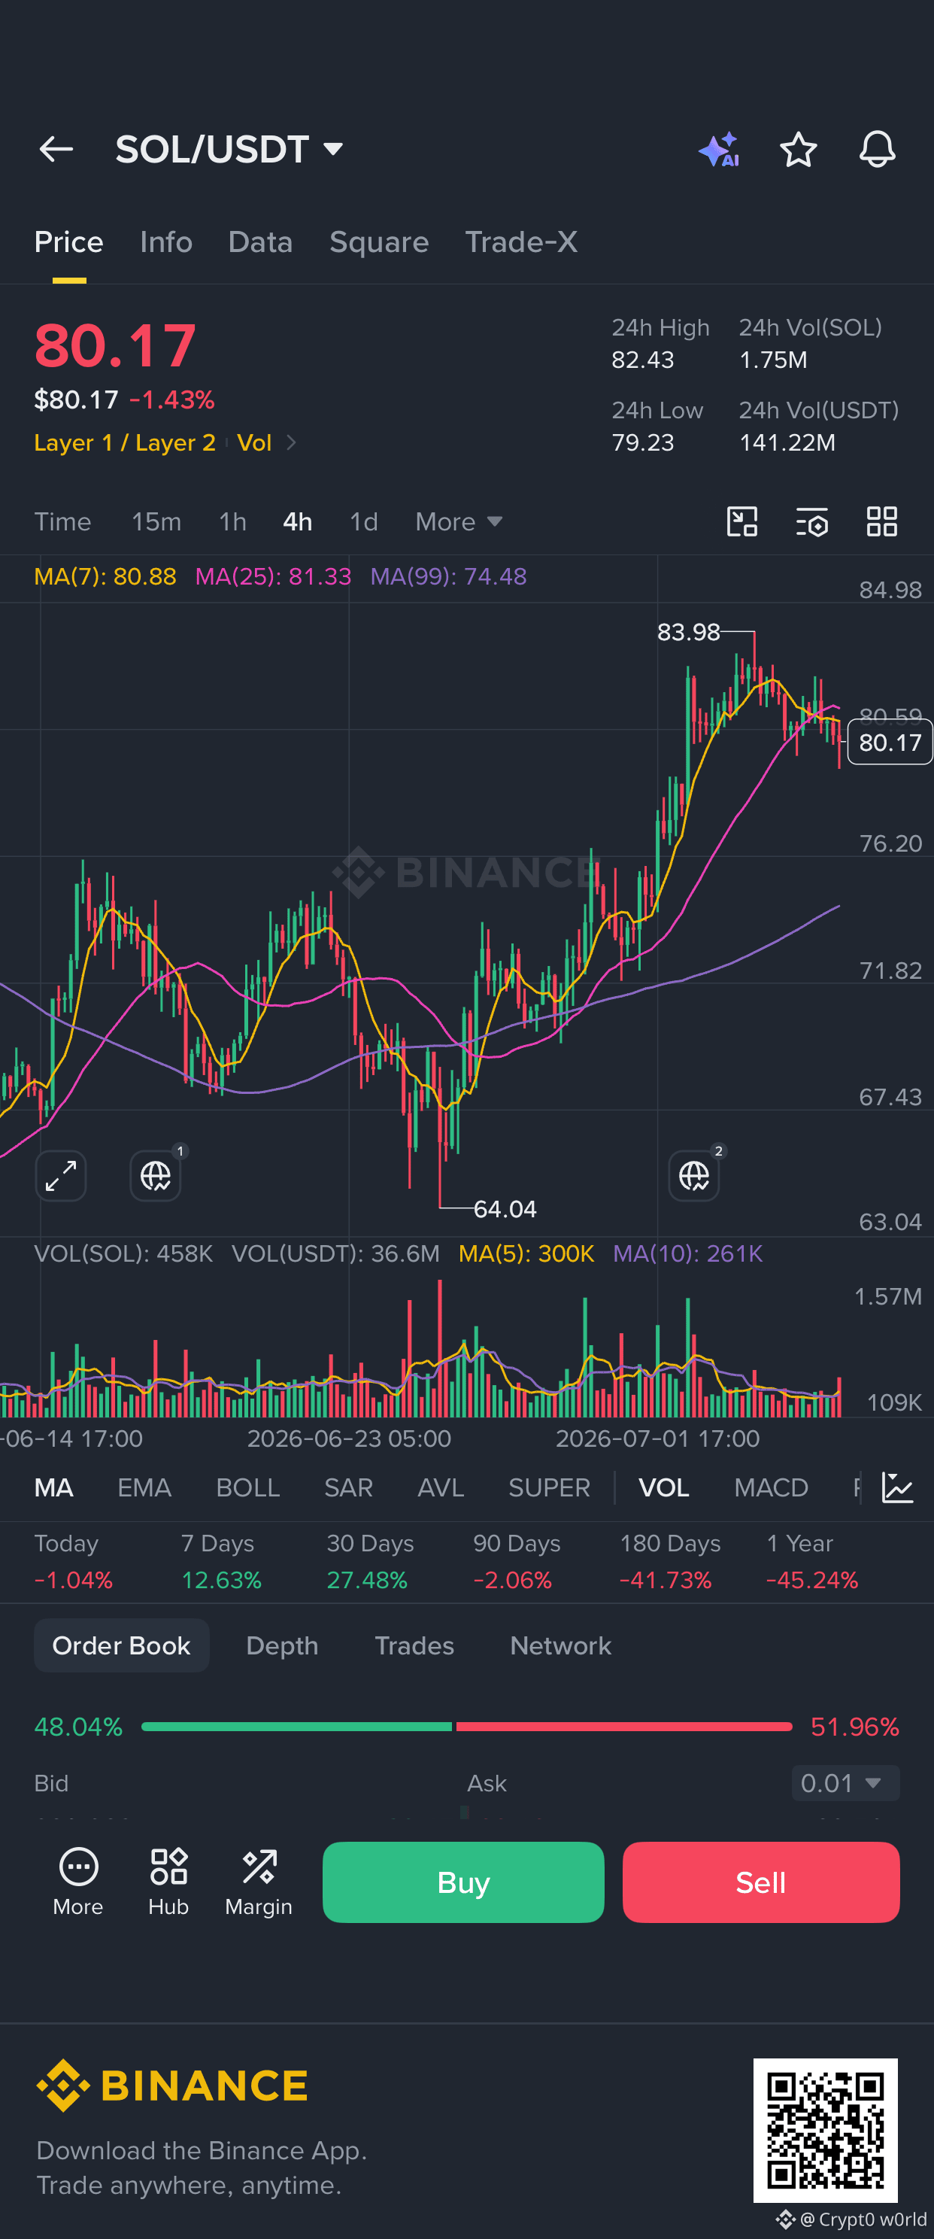The height and width of the screenshot is (2239, 934).
Task: Toggle the EMA indicator
Action: point(144,1487)
